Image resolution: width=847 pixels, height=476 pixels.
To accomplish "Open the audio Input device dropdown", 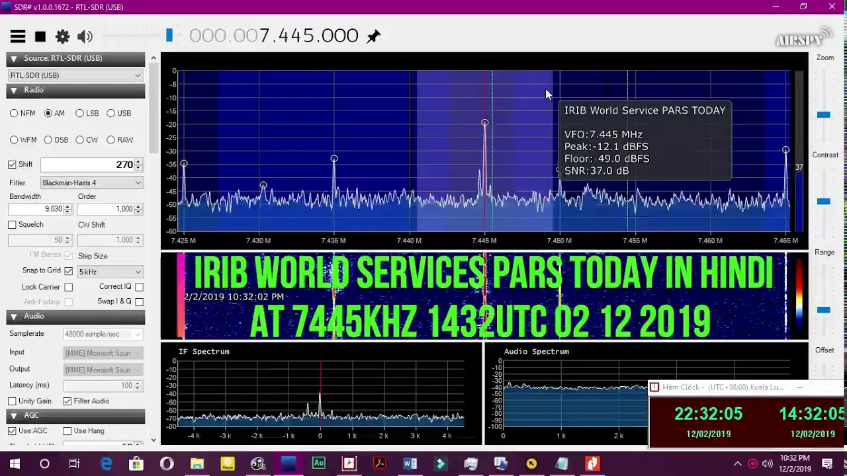I will click(103, 353).
